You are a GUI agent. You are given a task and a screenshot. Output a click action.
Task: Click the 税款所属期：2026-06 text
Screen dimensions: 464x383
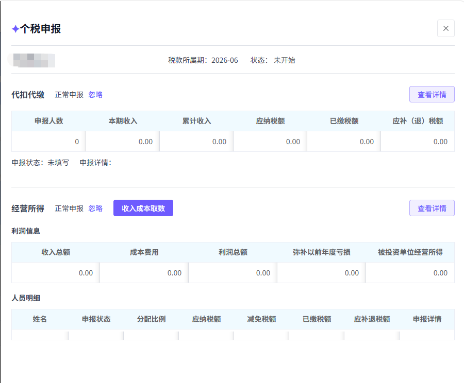pyautogui.click(x=203, y=60)
